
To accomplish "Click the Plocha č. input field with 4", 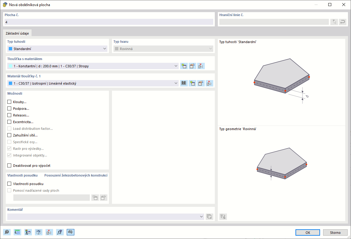I will (109, 22).
